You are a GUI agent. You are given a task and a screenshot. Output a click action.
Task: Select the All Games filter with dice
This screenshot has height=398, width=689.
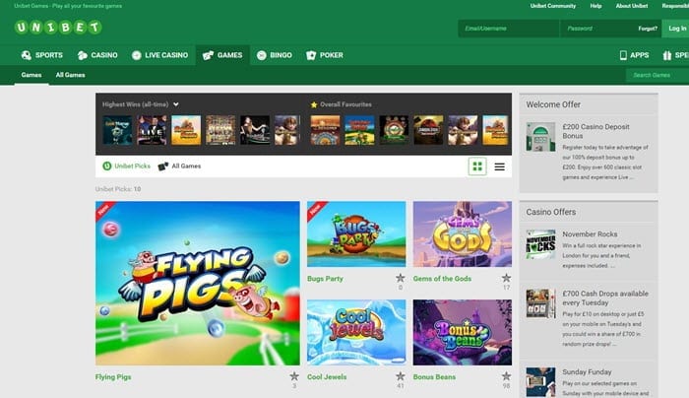pyautogui.click(x=179, y=166)
